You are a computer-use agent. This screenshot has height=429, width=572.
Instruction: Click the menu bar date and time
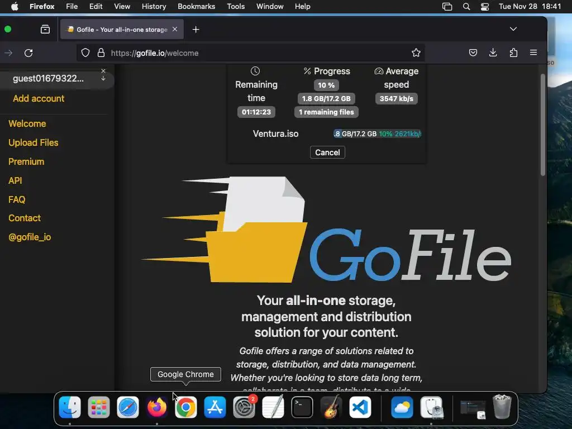530,7
